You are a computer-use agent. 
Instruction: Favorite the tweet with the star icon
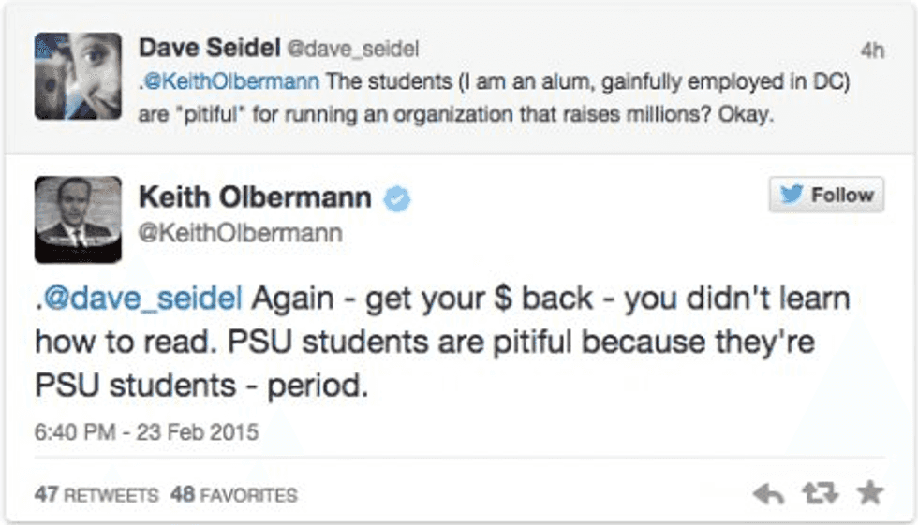point(870,493)
